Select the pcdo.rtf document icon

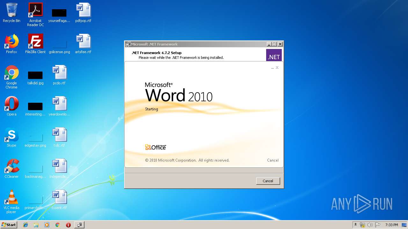pyautogui.click(x=59, y=75)
